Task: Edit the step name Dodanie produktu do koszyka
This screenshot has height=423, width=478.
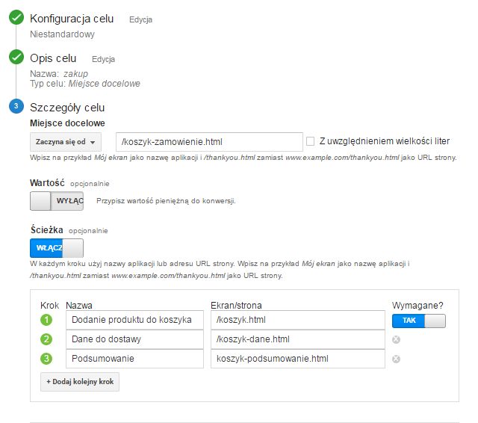Action: coord(134,320)
